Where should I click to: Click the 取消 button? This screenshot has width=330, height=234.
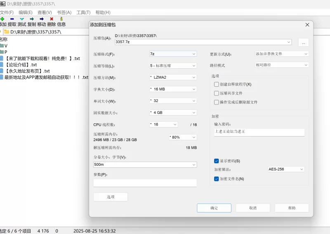(253, 208)
